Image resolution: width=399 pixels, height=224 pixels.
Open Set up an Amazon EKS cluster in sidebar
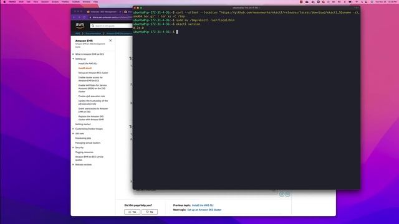coord(93,73)
